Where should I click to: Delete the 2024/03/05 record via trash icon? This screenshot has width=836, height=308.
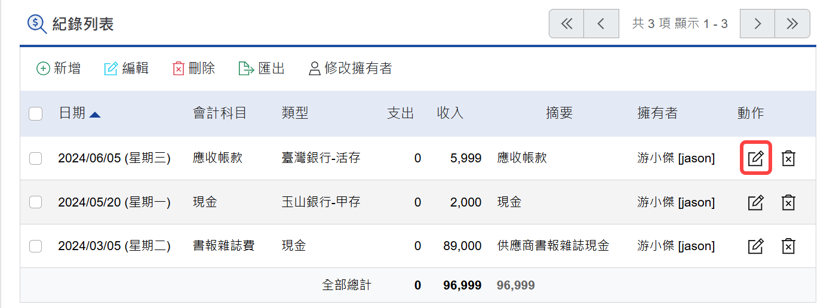[x=788, y=246]
